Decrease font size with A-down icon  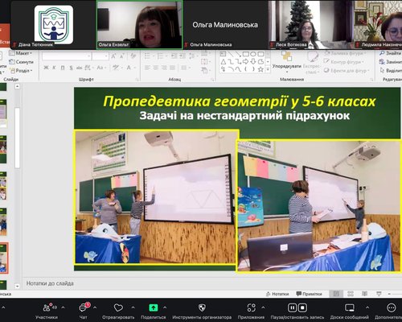coord(122,56)
